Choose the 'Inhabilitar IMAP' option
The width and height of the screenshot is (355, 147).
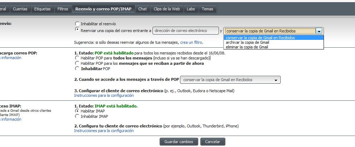(x=77, y=116)
